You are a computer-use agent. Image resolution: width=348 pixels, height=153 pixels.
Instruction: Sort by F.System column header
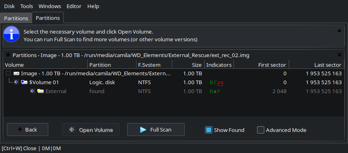(154, 65)
